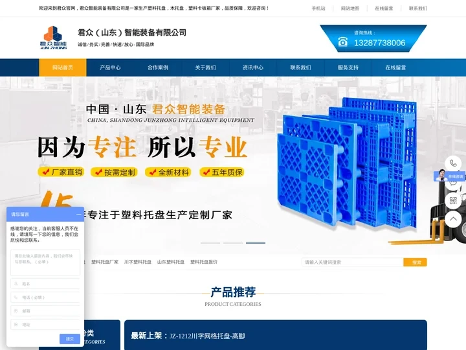
Task: Open the 塑料托盘报价 keyword link
Action: tap(204, 262)
